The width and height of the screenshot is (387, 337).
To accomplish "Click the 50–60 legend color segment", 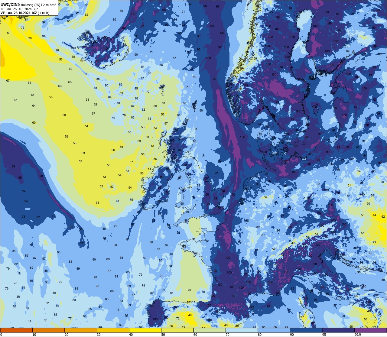I will tap(177, 330).
